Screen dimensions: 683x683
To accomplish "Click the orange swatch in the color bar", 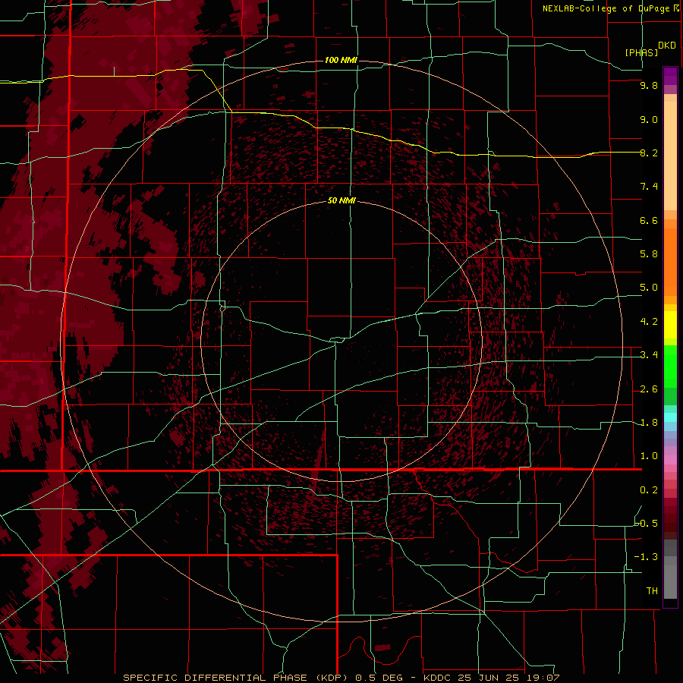I will click(x=670, y=261).
